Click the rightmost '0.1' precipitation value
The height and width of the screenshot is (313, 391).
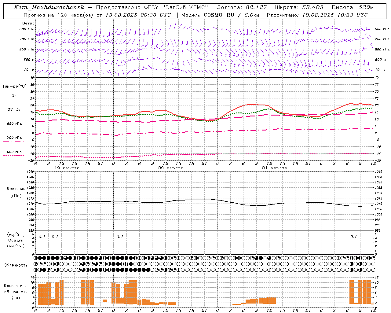click(x=353, y=237)
